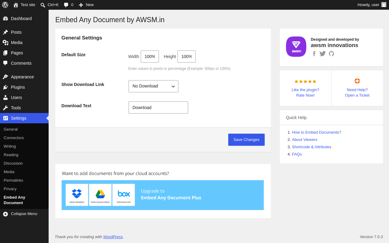The height and width of the screenshot is (243, 389).
Task: Click the Version 7.0.3 footer text
Action: tap(371, 237)
